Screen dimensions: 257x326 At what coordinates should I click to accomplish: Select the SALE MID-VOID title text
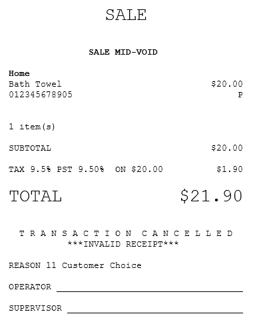point(123,52)
